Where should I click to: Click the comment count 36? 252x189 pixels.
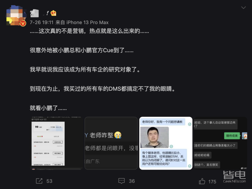(132, 181)
